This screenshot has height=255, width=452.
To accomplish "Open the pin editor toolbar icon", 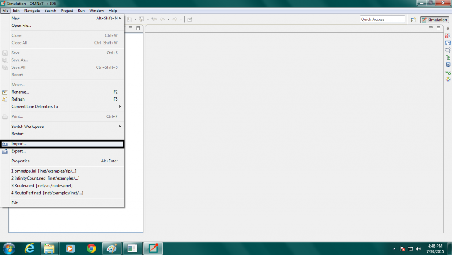I will coord(189,19).
